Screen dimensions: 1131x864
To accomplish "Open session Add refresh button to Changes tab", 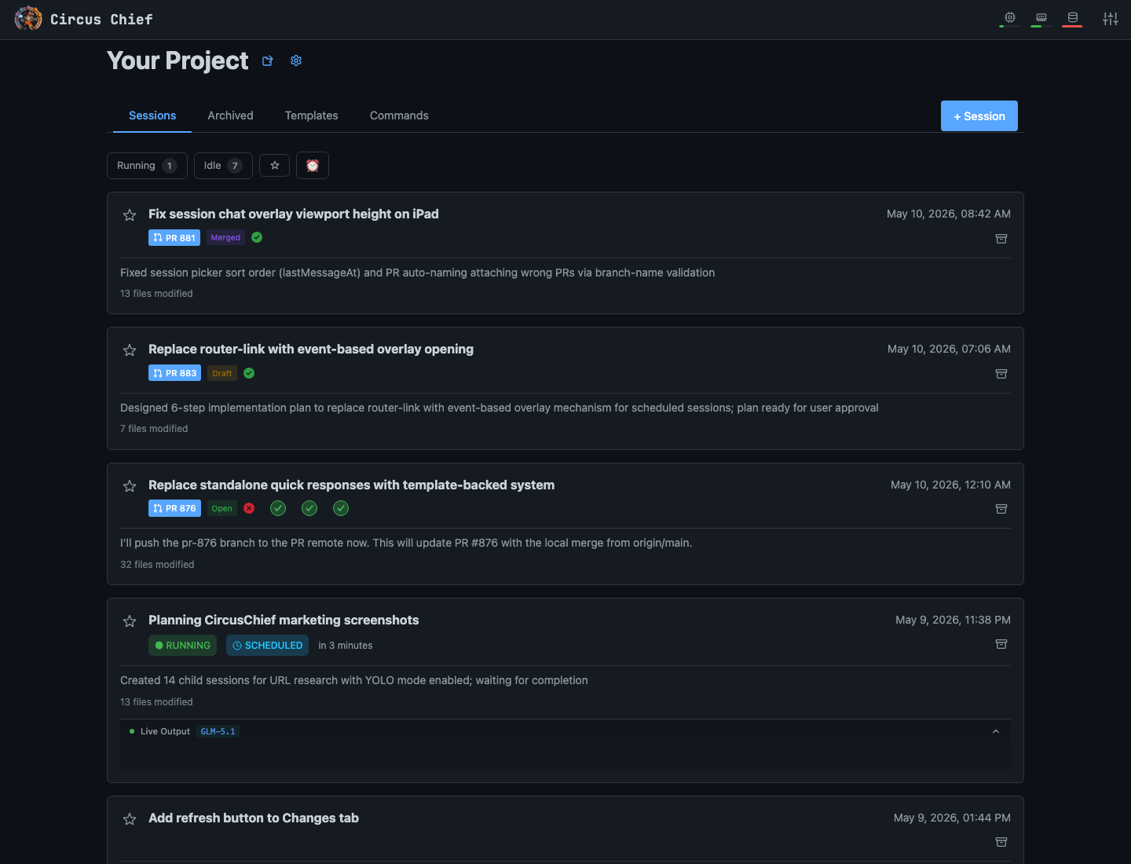I will point(254,818).
